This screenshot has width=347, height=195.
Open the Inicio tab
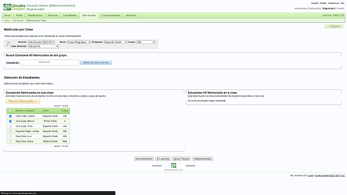click(8, 15)
